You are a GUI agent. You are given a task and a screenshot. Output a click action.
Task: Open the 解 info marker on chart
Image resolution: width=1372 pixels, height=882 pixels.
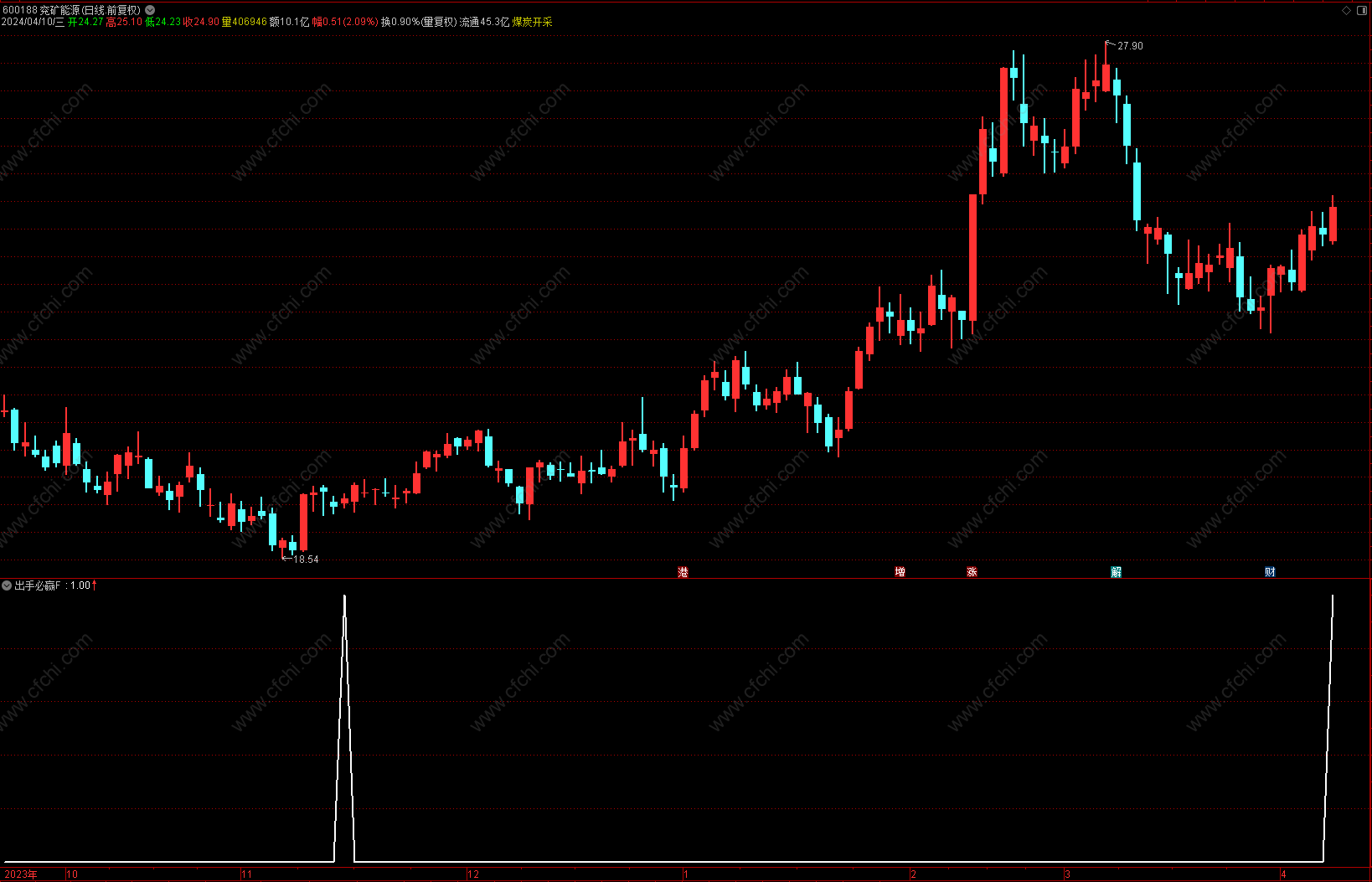1117,572
